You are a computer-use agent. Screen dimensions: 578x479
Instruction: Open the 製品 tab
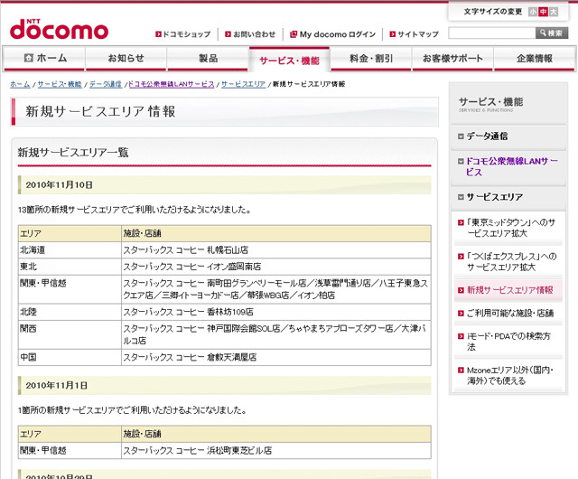tap(208, 59)
